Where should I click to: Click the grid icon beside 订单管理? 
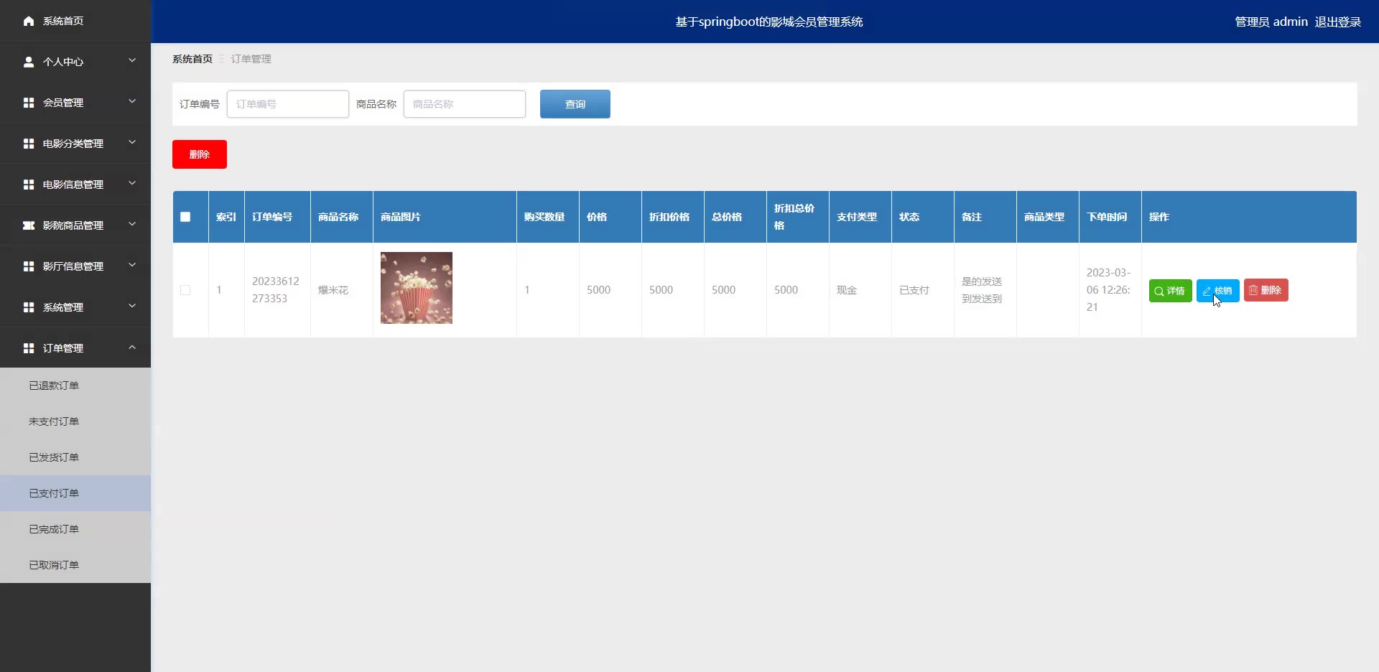29,348
